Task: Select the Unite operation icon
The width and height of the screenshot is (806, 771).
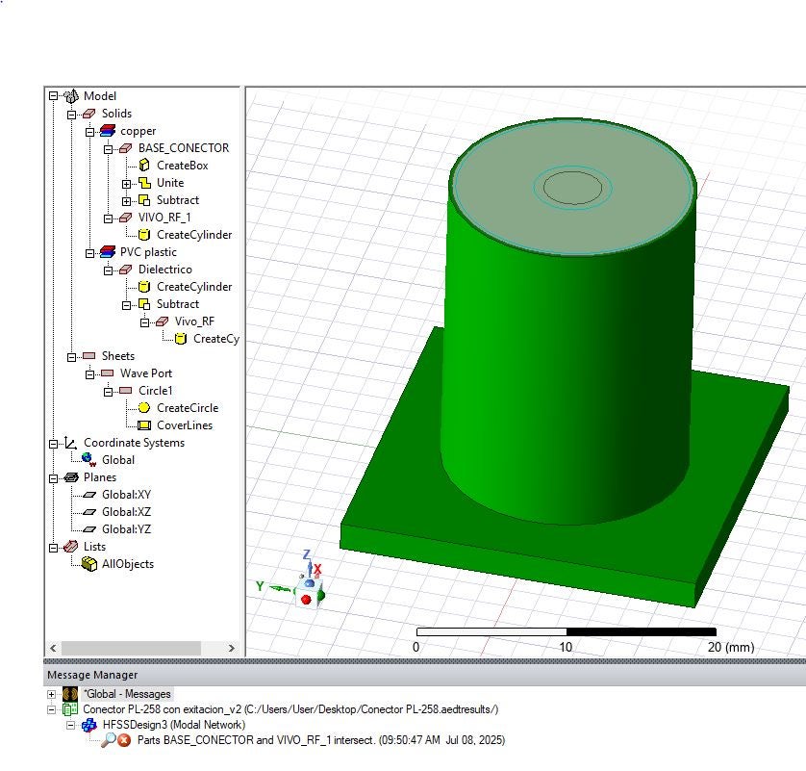Action: tap(144, 183)
